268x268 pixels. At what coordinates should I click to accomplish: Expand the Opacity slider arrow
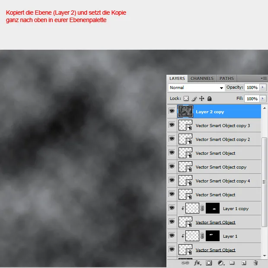pos(263,87)
